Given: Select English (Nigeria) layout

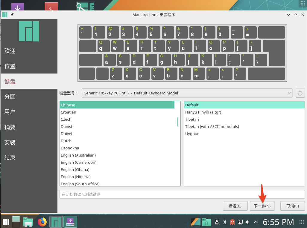Looking at the screenshot, I should coord(117,177).
